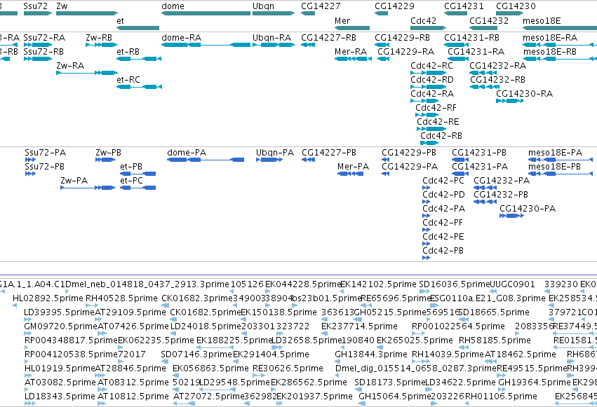Screen dimensions: 597x407
Task: Select the dome gene bar
Action: tap(206, 13)
